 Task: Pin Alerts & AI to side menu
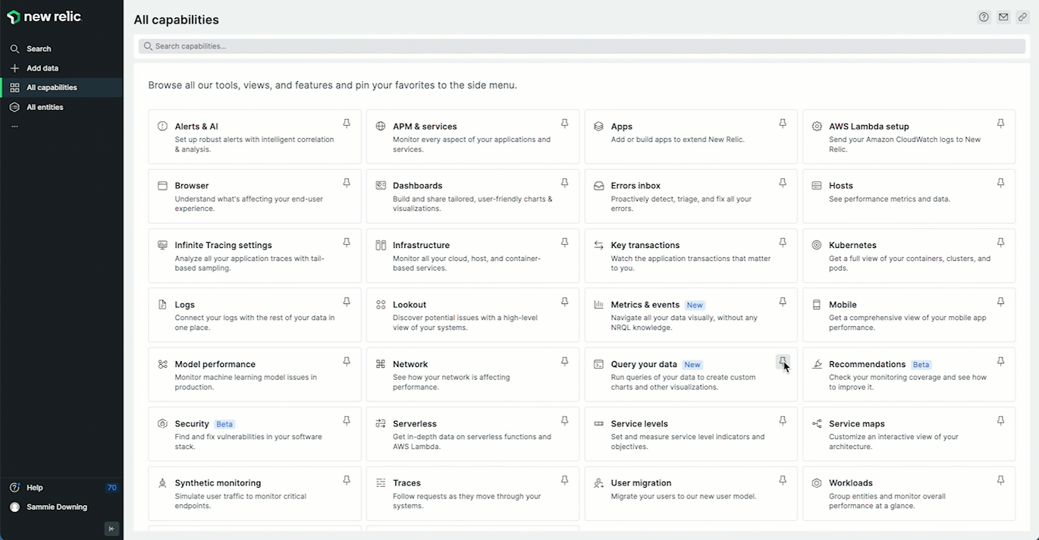pos(347,124)
